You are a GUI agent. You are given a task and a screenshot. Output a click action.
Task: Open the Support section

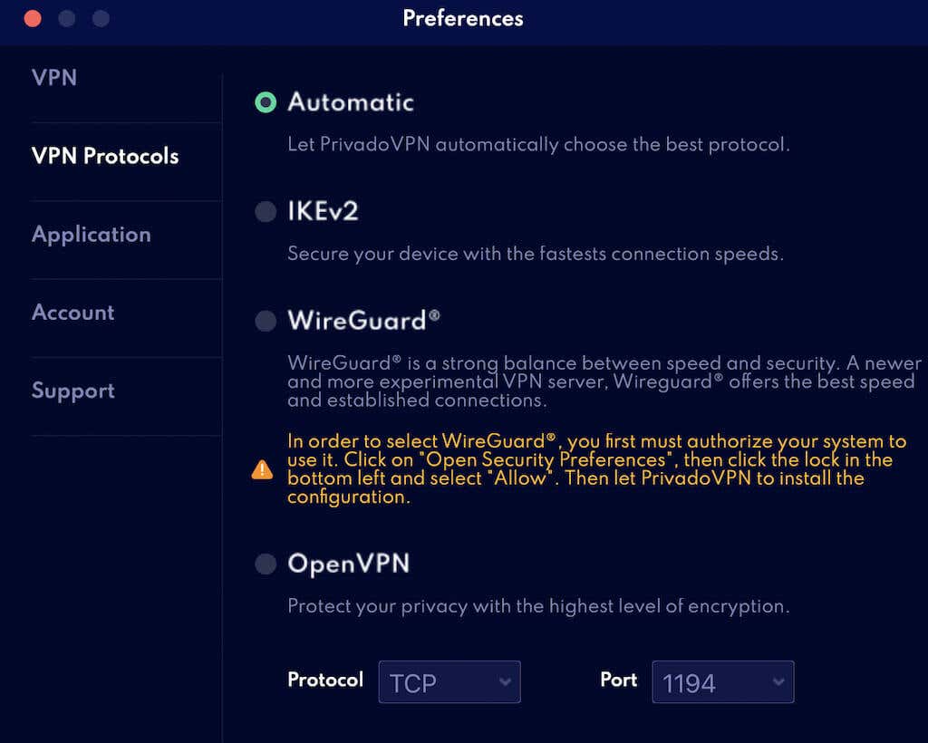72,391
